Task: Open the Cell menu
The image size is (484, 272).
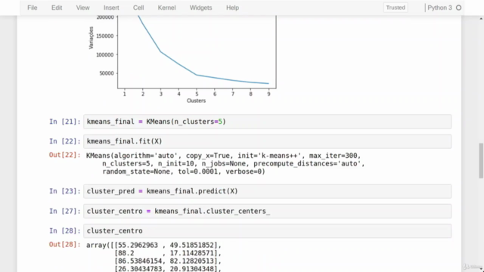Action: (138, 8)
